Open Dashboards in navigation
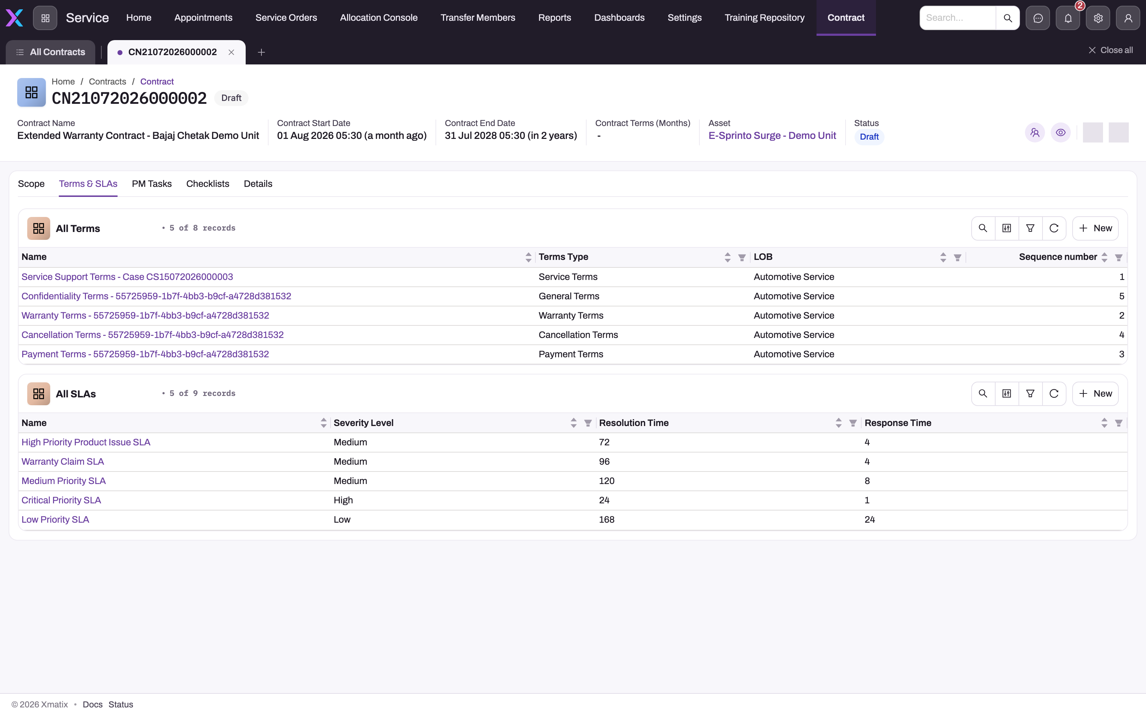Viewport: 1146px width, 716px height. (620, 18)
